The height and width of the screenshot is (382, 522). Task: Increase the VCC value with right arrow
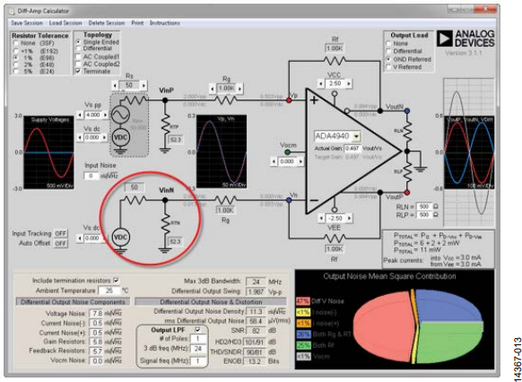[349, 83]
